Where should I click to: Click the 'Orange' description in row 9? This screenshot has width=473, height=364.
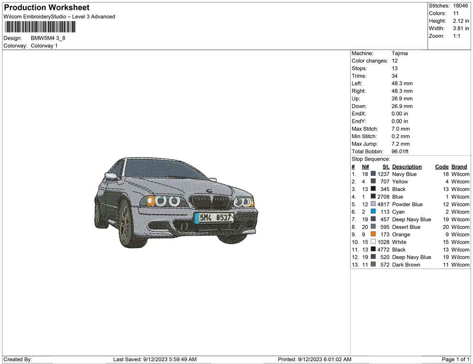[401, 235]
